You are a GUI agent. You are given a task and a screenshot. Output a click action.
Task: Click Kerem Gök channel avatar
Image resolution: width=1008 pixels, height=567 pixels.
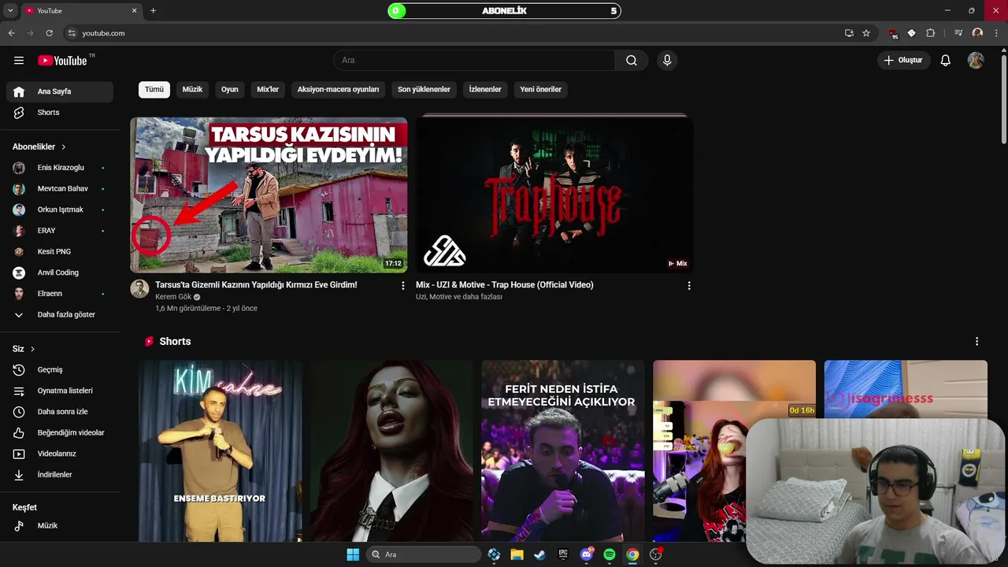tap(139, 288)
